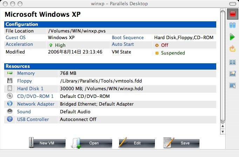
Task: Click the Microsoft Windows XP heading
Action: click(x=43, y=14)
